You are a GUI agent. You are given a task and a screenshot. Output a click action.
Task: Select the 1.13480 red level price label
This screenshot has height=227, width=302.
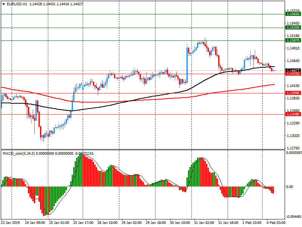293,114
